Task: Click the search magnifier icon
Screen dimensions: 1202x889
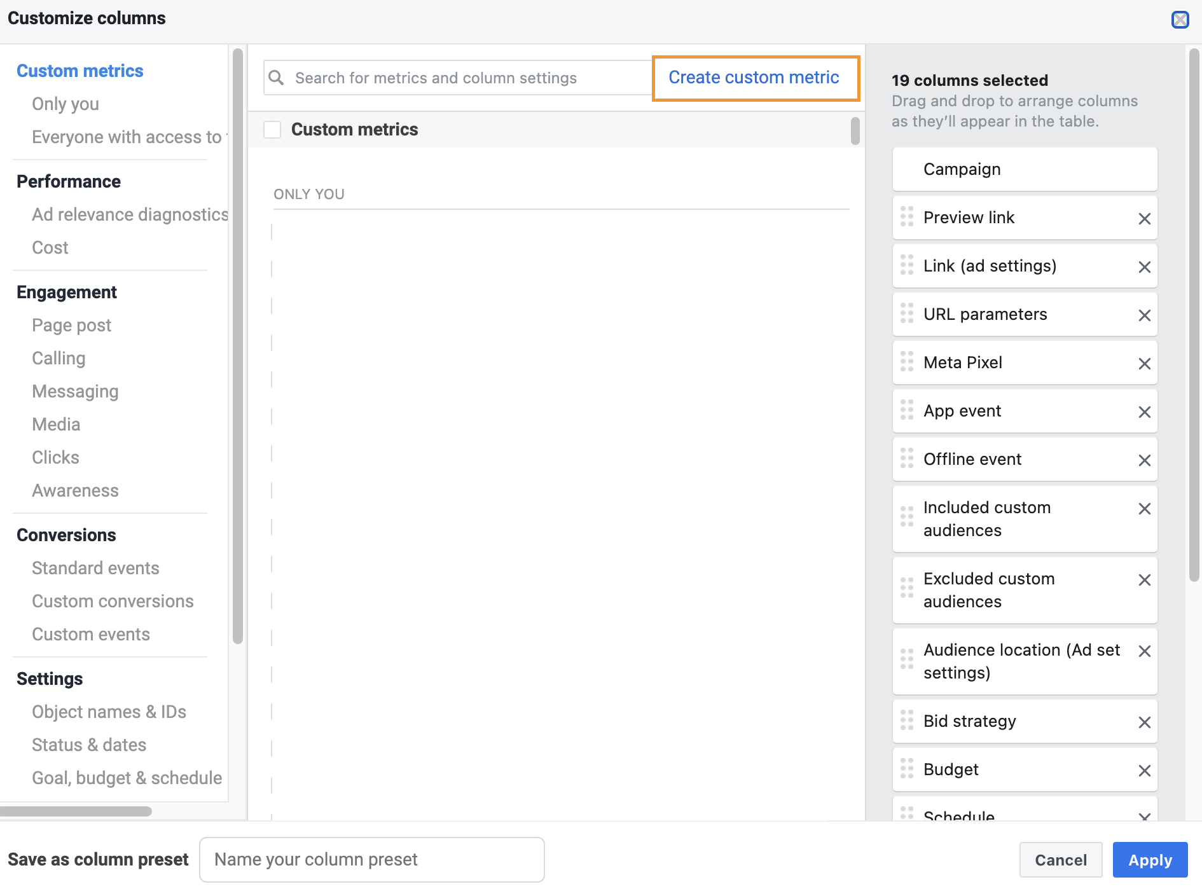Action: (x=276, y=78)
